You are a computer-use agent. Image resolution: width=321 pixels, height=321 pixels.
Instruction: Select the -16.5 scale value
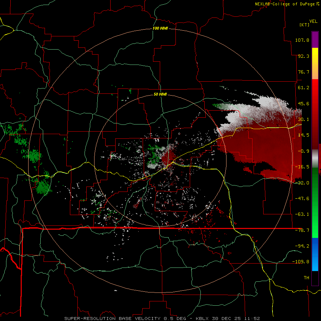tap(302, 167)
